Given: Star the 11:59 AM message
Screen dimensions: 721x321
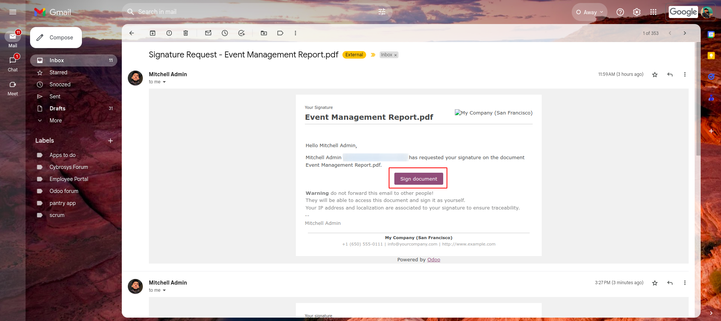Looking at the screenshot, I should [655, 74].
